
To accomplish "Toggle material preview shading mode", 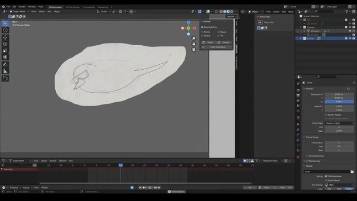I will (228, 11).
